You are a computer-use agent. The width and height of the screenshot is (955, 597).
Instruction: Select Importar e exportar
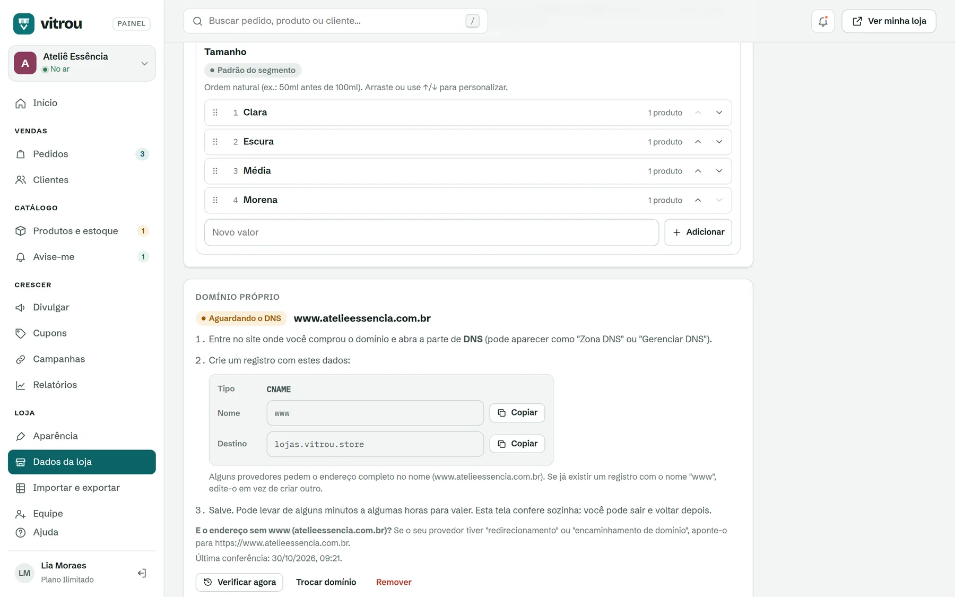82,488
